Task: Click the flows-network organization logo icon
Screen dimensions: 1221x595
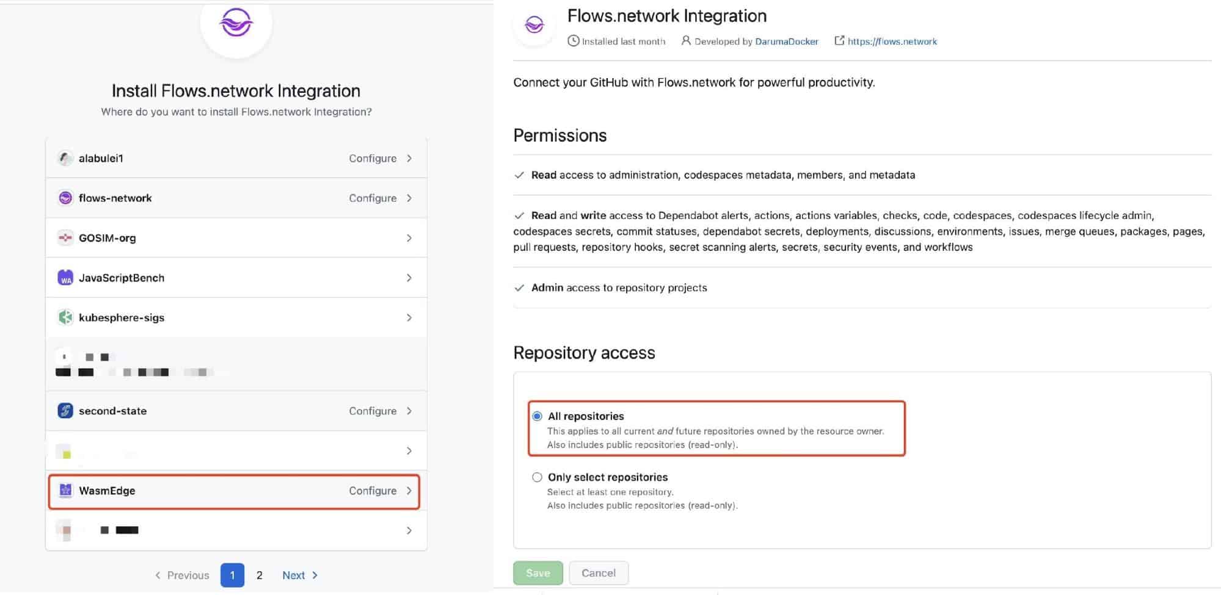Action: (65, 198)
